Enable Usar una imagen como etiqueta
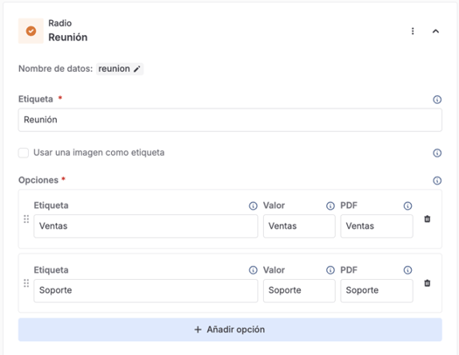459x355 pixels. click(x=24, y=153)
